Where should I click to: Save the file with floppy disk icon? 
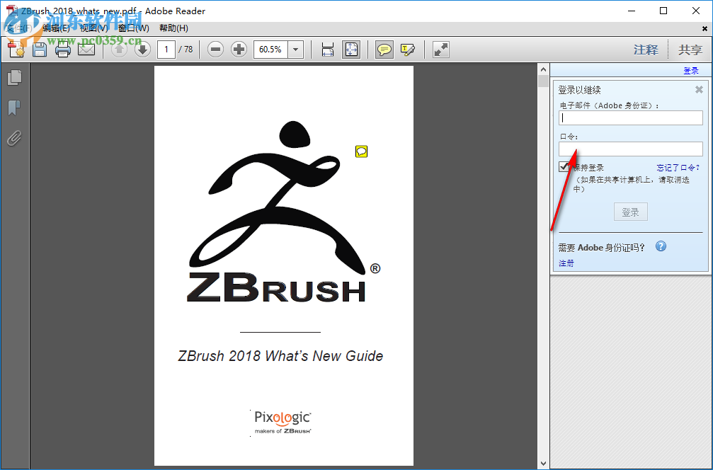click(x=40, y=50)
